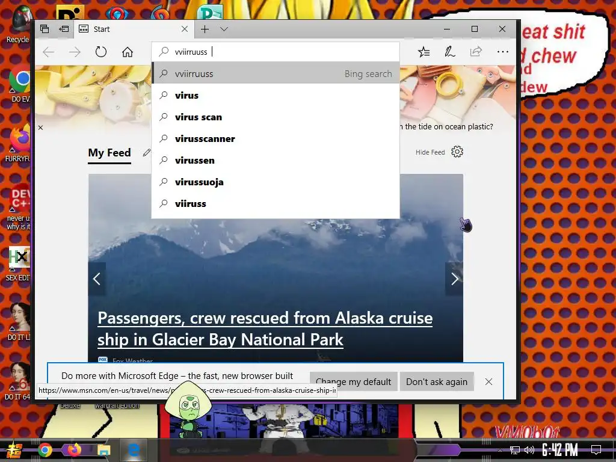Open the Start menu button
The width and height of the screenshot is (616, 462).
click(x=14, y=450)
